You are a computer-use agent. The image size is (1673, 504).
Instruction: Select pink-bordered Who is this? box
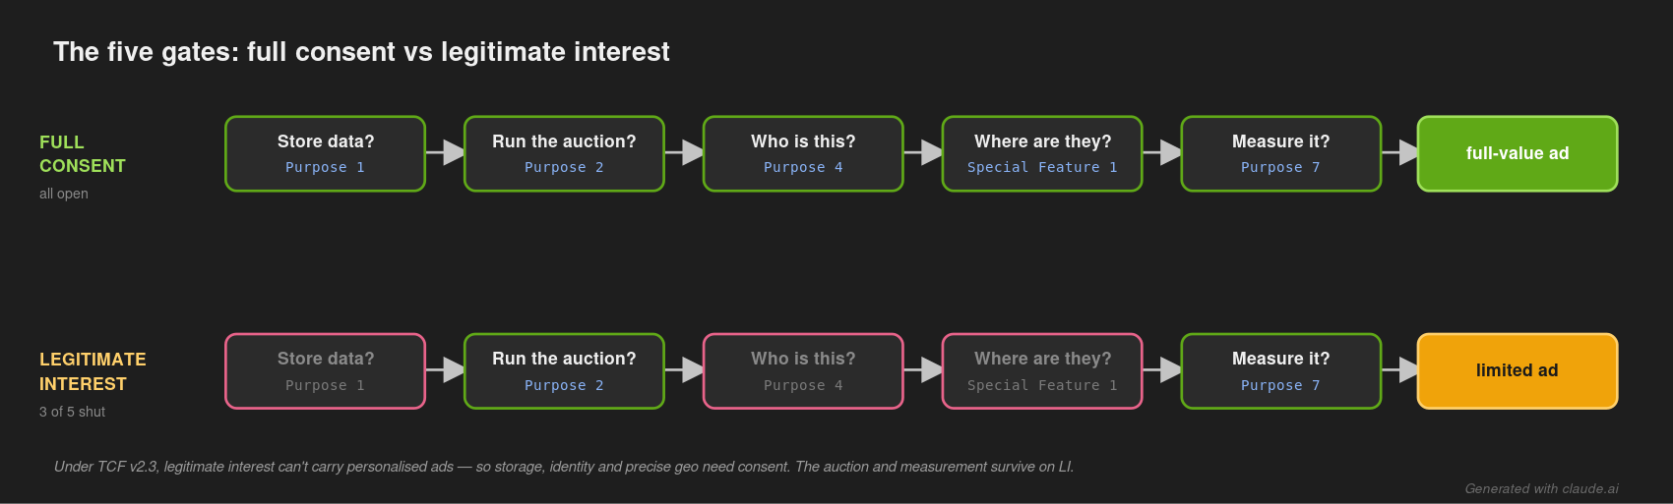point(803,370)
